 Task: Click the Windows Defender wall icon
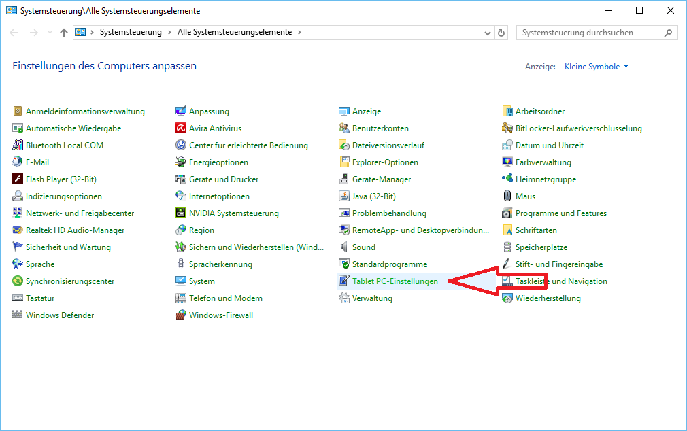point(17,315)
